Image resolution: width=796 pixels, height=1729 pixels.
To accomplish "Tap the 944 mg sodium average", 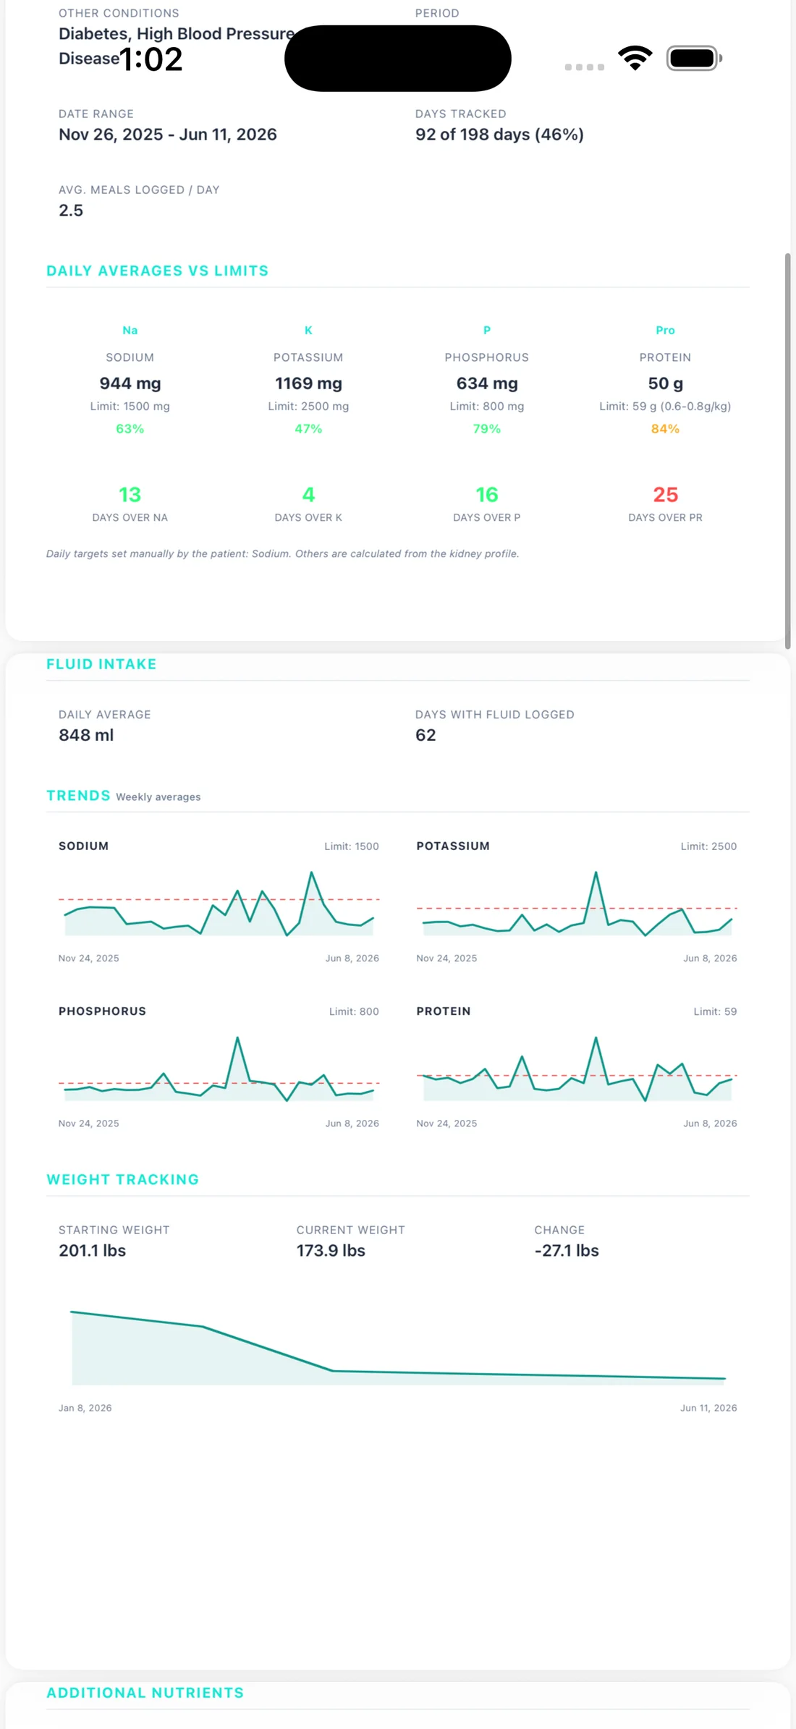I will pyautogui.click(x=130, y=383).
